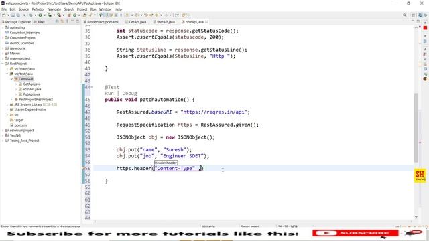
Task: Maximize the Package Explorer view
Action: (x=78, y=21)
